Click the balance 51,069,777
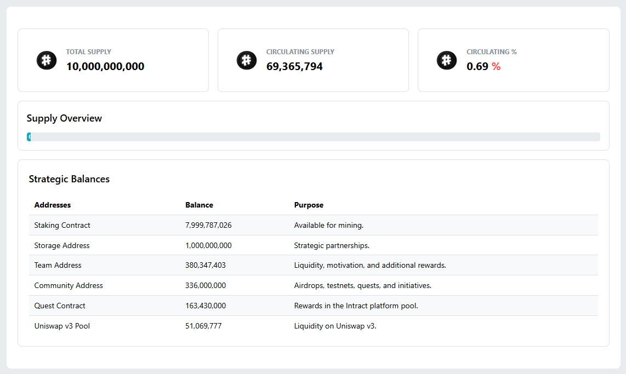626x374 pixels. coord(203,326)
